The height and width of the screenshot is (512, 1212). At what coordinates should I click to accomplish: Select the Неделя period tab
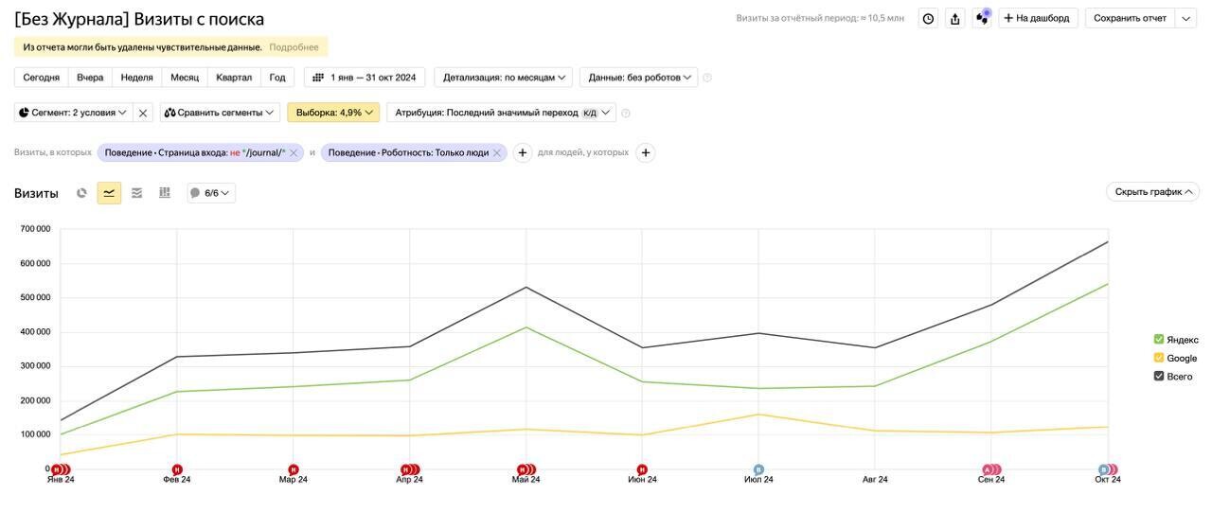[x=136, y=78]
